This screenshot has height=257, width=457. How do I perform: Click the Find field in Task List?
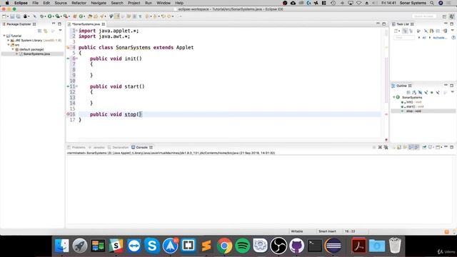pos(403,38)
